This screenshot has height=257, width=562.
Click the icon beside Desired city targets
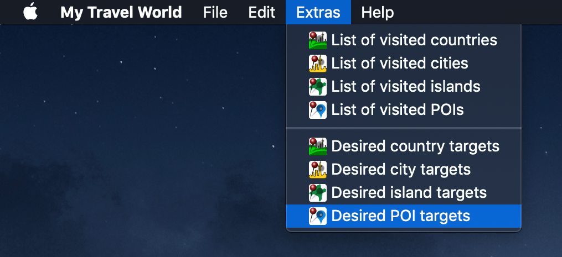pos(318,169)
